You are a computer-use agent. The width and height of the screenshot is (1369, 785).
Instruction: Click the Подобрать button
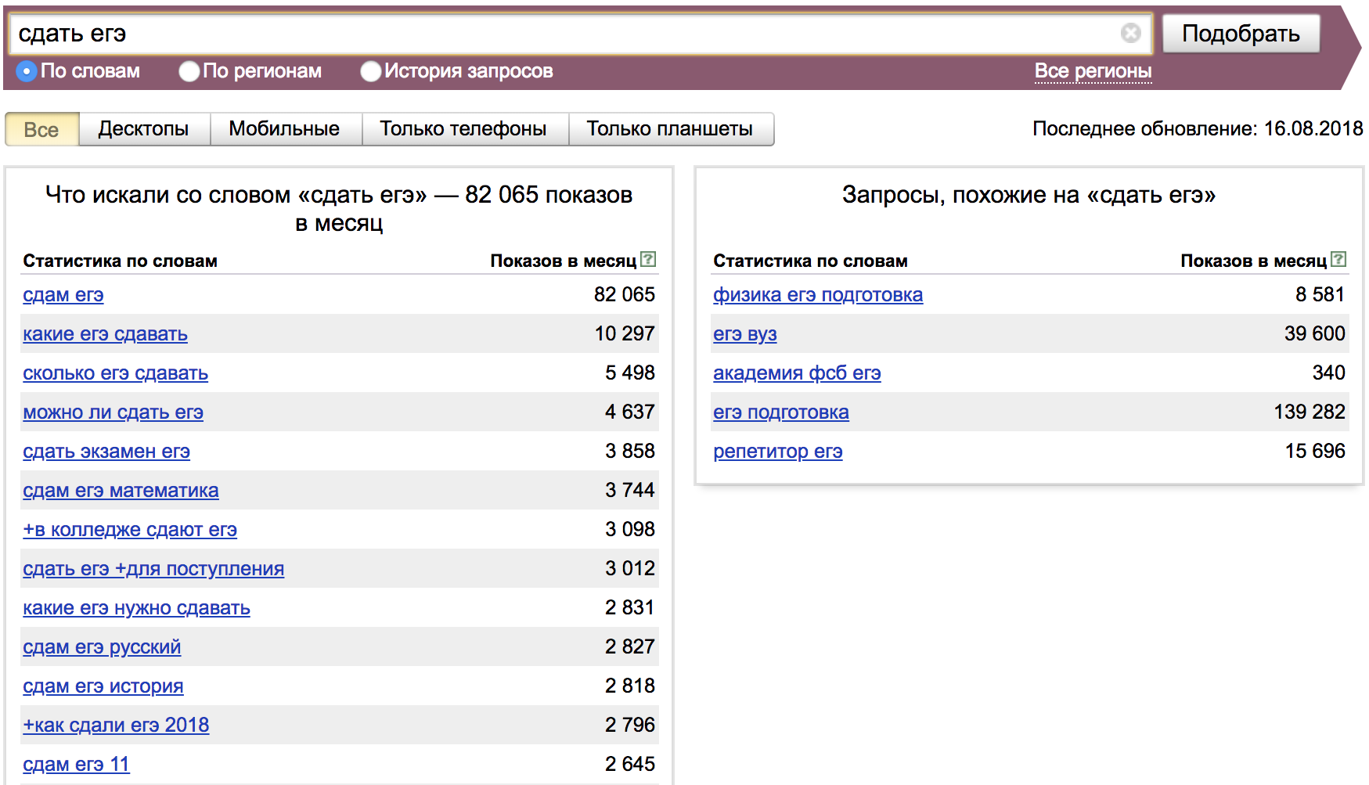pyautogui.click(x=1241, y=34)
